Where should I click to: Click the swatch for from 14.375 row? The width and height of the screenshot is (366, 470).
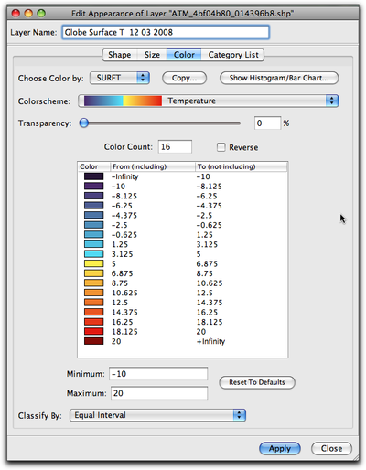[94, 312]
